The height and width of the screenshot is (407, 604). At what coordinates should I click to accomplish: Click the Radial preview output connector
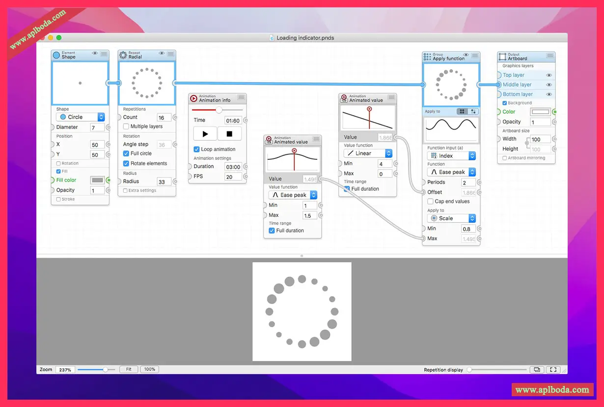tap(175, 83)
